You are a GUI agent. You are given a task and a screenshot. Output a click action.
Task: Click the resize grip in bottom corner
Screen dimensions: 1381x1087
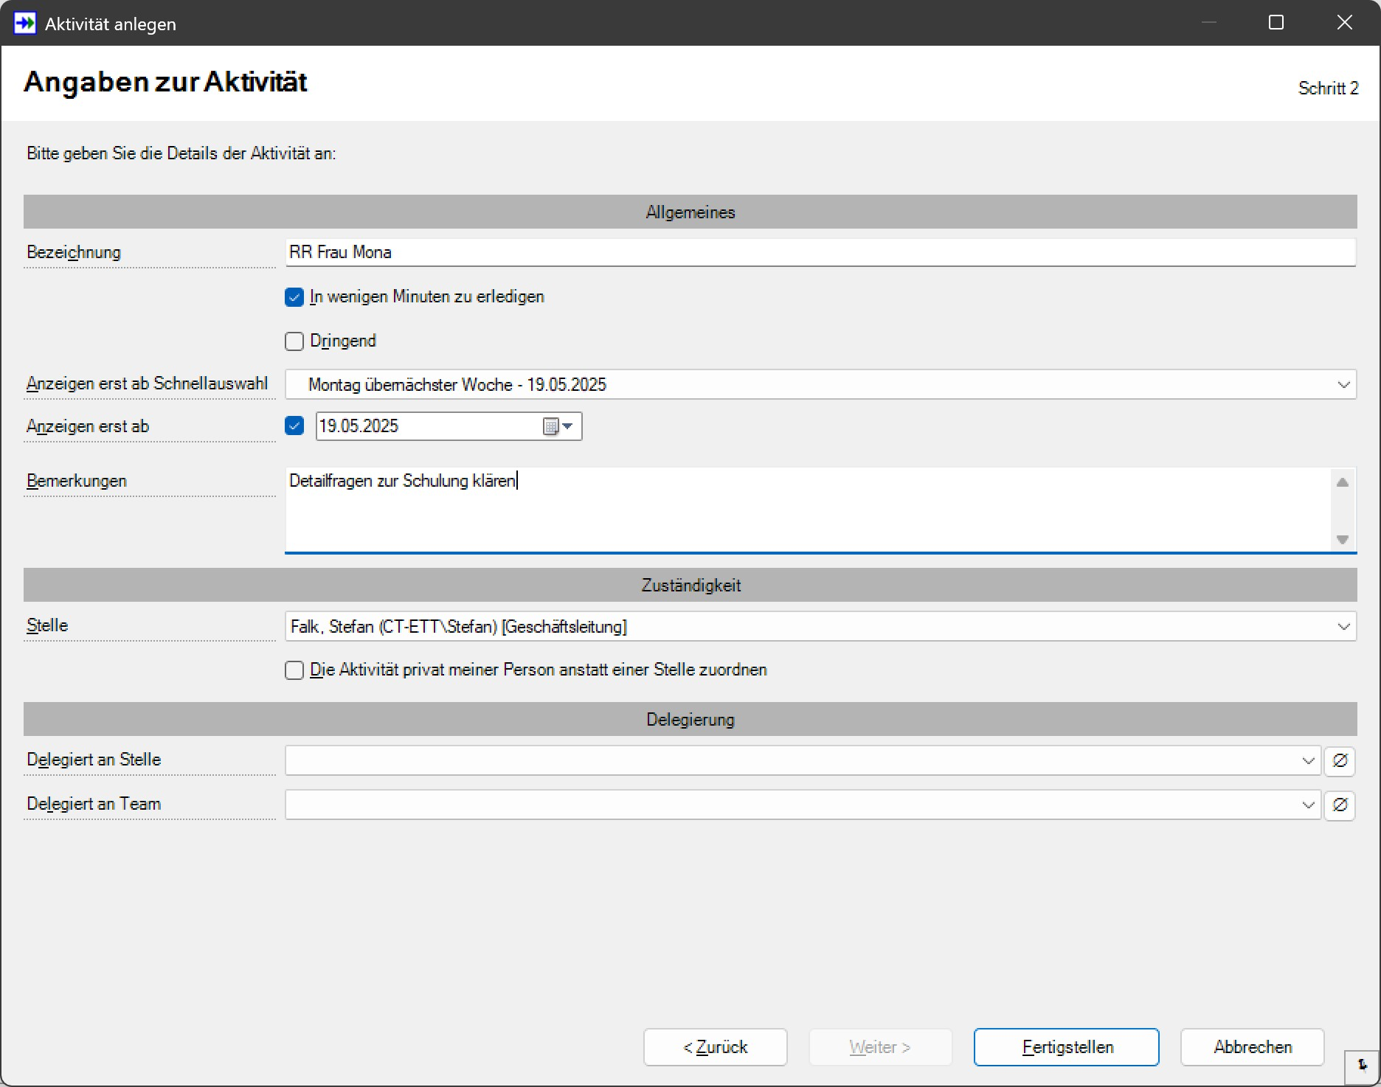tap(1362, 1066)
